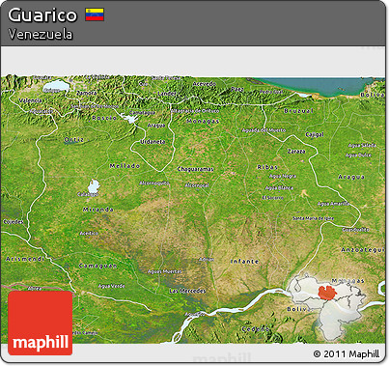389x366 pixels.
Task: Click the Agua Blanca map label
Action: [279, 187]
